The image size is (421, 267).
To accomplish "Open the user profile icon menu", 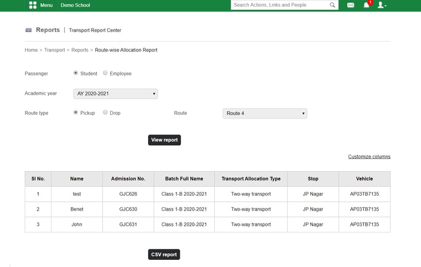I will click(x=382, y=5).
